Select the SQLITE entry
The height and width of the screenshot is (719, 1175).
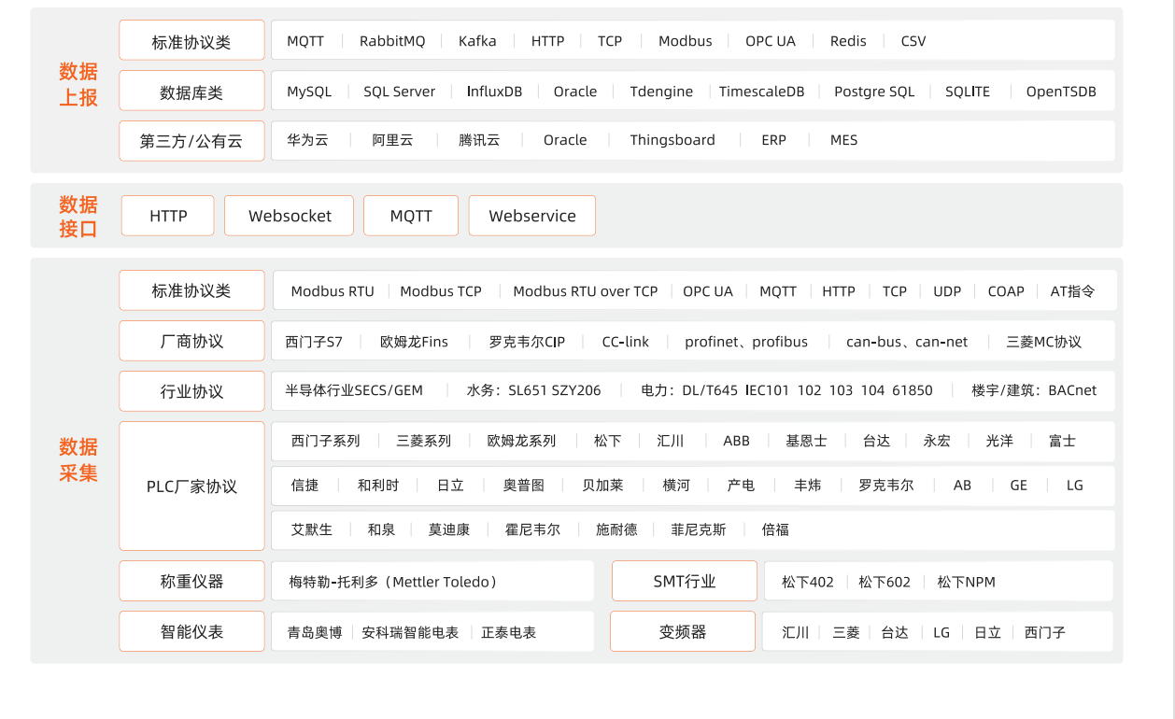[968, 92]
